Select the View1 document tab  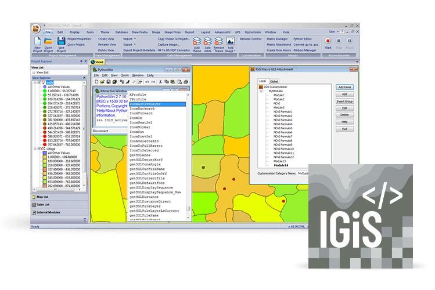(x=98, y=62)
